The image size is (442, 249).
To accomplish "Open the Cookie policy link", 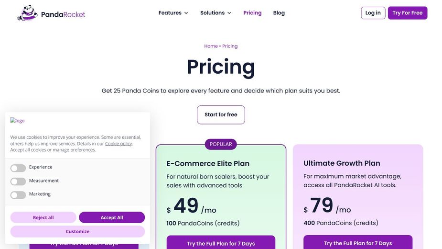I will tap(119, 144).
